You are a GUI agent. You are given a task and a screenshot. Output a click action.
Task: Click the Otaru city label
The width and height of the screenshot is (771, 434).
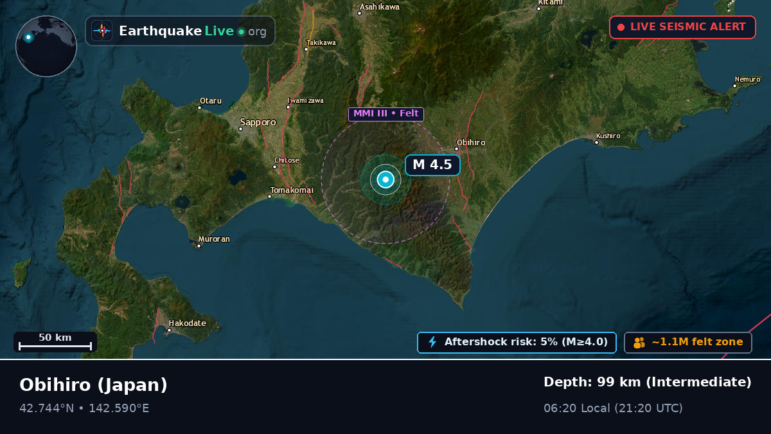211,101
